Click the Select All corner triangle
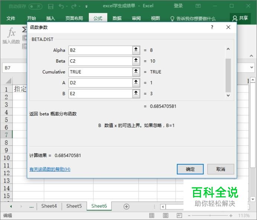Viewport: 257px width, 220px height. [x=8, y=81]
